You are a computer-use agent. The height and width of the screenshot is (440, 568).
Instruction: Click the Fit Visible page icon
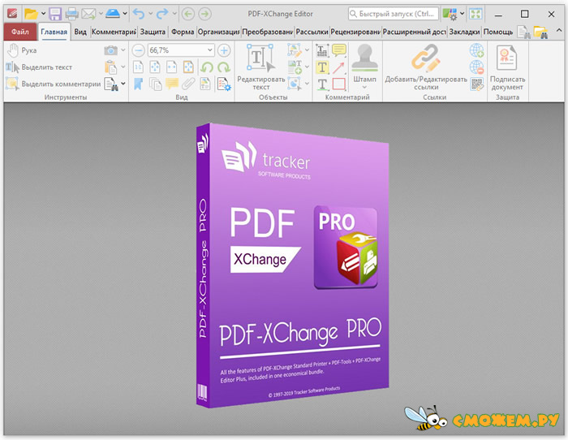[188, 67]
